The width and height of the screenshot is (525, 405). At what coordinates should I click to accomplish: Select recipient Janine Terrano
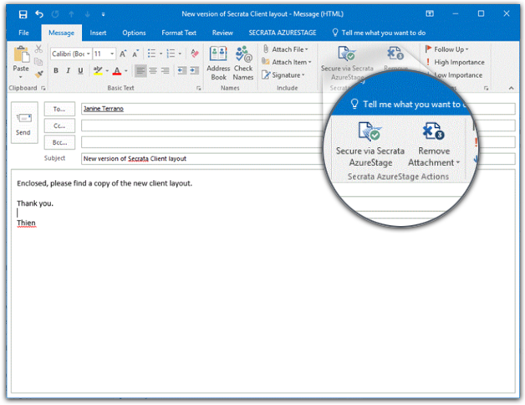click(104, 109)
